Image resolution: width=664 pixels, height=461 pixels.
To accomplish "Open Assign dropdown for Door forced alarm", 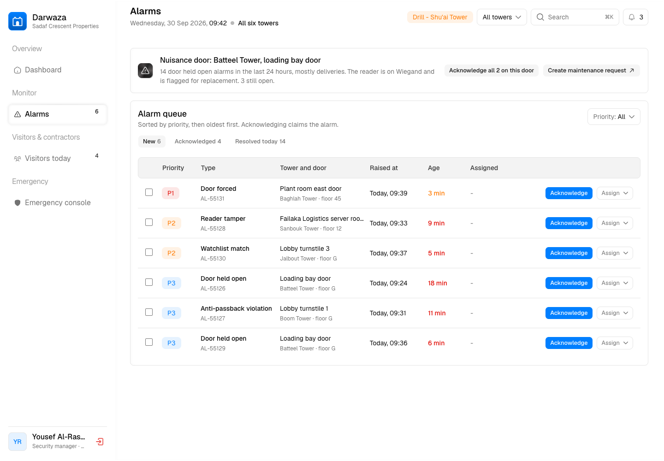I will click(615, 193).
